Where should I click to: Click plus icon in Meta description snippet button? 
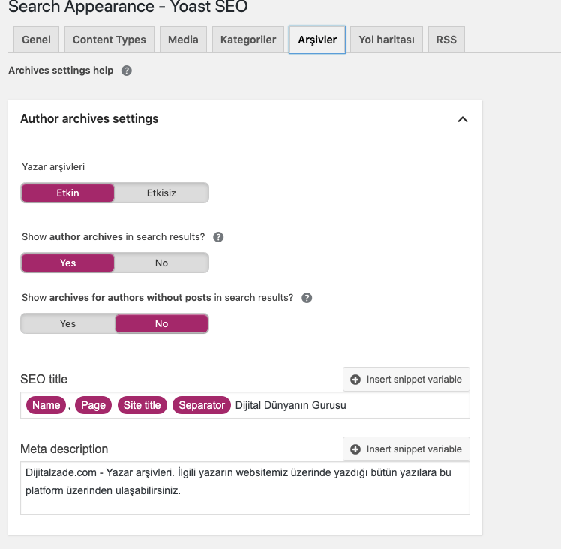[x=355, y=449]
